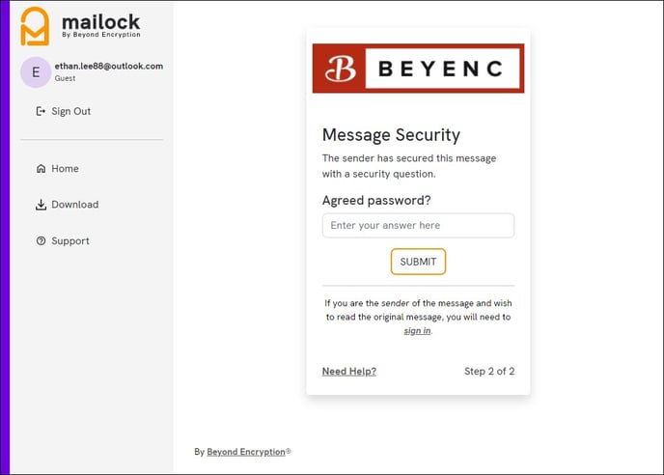Open the Download menu item
The image size is (664, 475).
pos(67,205)
